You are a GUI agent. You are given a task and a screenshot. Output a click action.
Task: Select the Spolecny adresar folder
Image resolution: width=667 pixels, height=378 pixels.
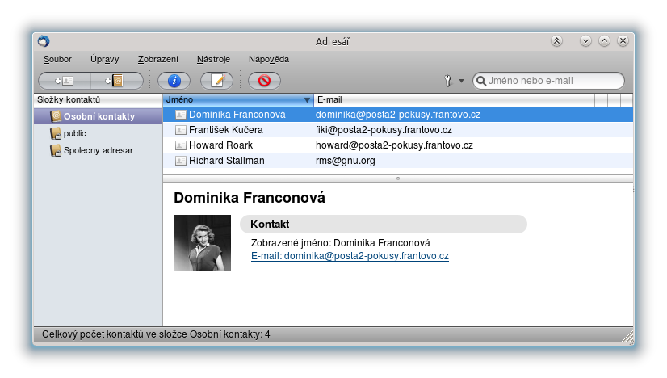[x=98, y=150]
